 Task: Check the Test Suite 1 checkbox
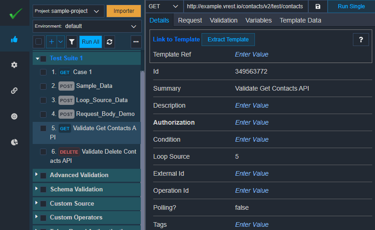tap(43, 58)
